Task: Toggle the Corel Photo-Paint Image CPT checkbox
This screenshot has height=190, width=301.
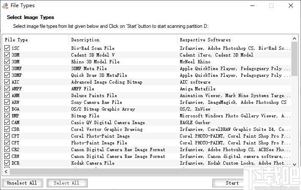Action: click(7, 136)
